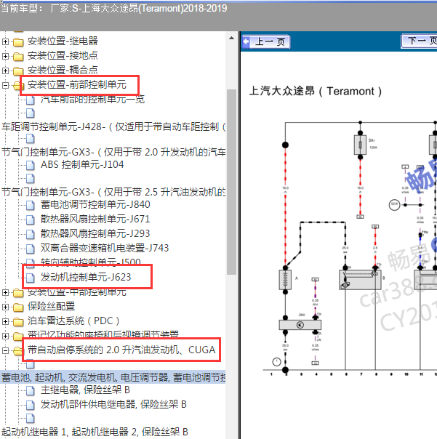Click component J840 in wiring diagram

(300, 325)
